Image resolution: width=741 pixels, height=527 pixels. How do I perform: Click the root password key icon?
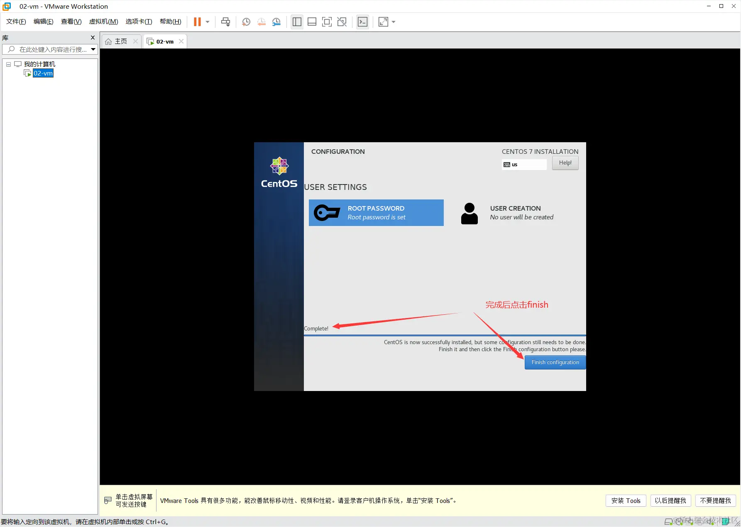click(327, 213)
